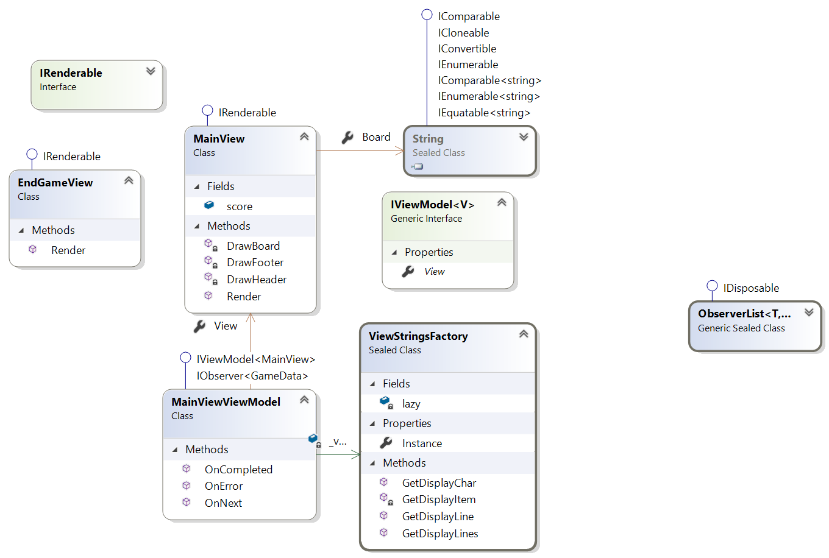Viewport: 829px width, 558px height.
Task: Select the MainView class header
Action: [251, 150]
